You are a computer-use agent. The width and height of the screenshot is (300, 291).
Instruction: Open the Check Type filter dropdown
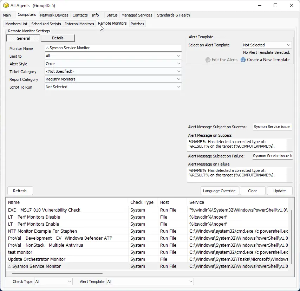pyautogui.click(x=53, y=282)
